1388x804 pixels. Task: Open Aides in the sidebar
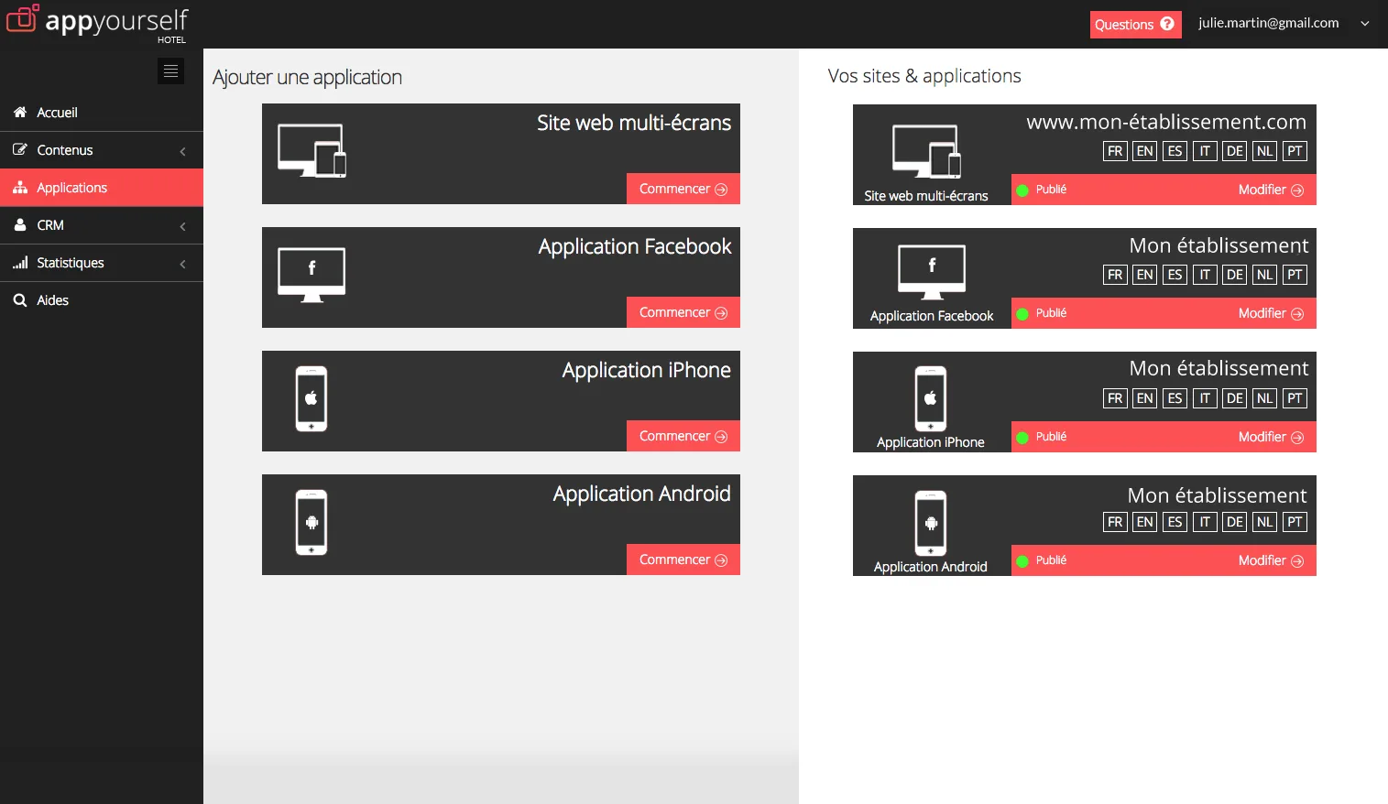[x=102, y=300]
